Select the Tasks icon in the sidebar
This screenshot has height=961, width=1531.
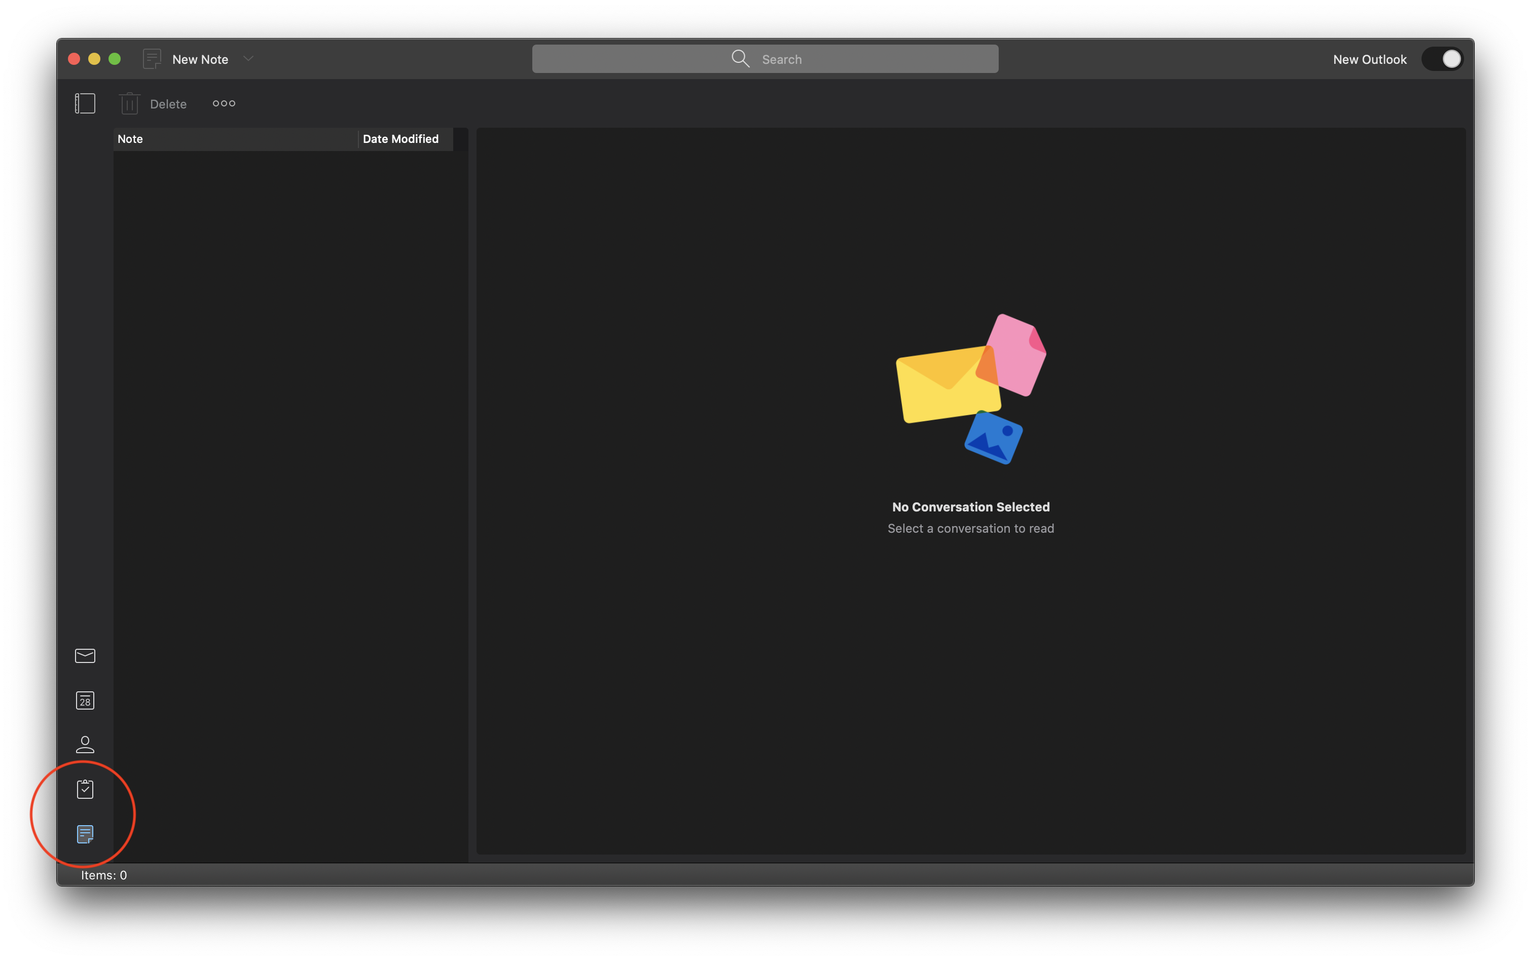pyautogui.click(x=85, y=788)
